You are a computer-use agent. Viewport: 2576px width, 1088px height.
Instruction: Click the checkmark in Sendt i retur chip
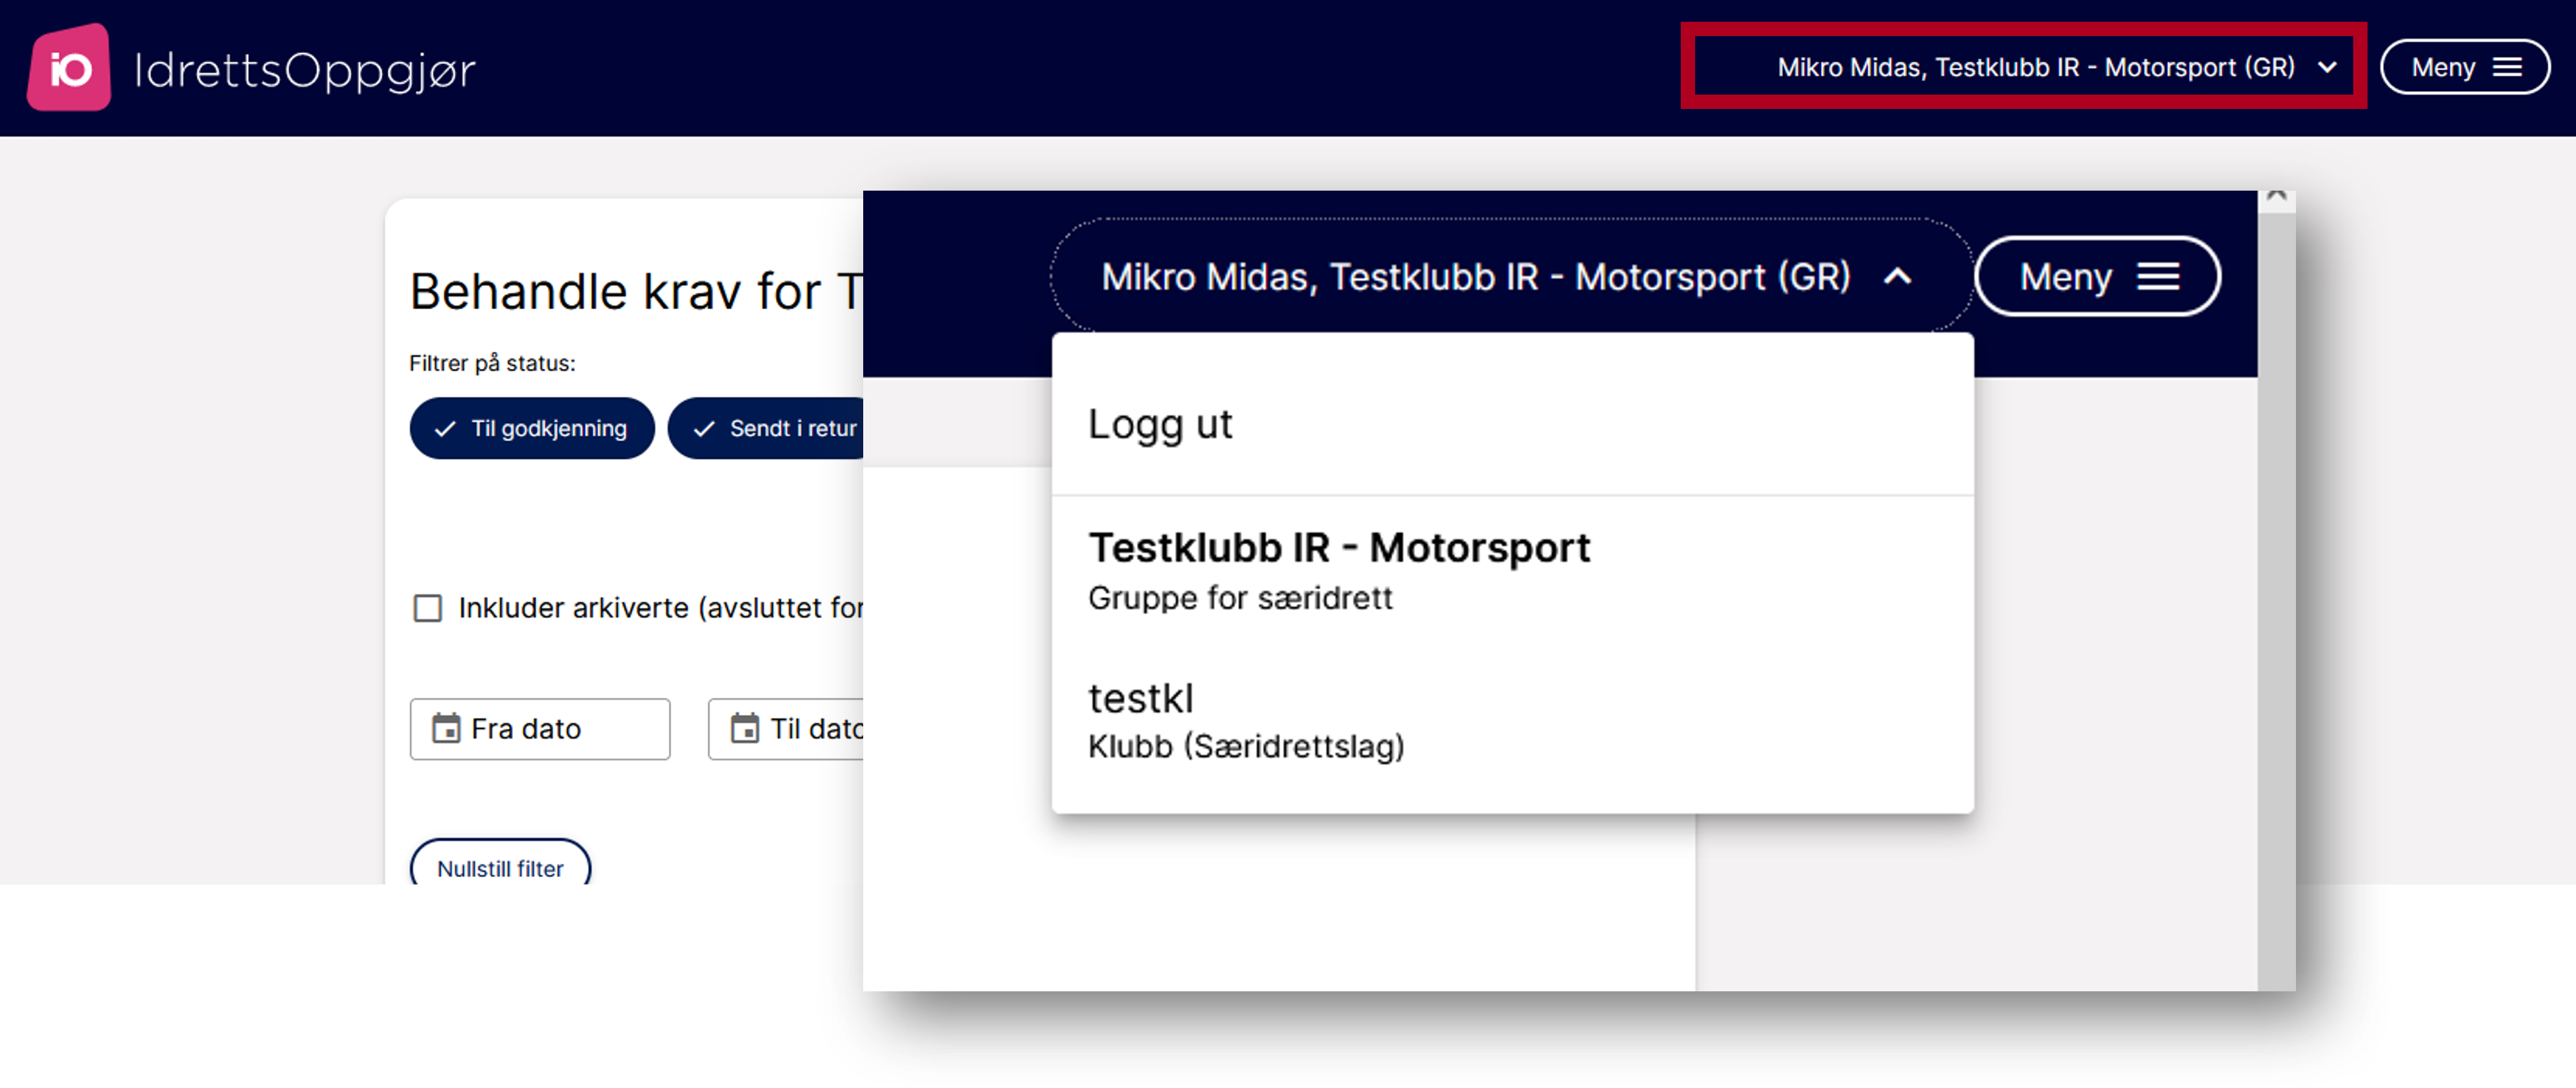point(704,429)
